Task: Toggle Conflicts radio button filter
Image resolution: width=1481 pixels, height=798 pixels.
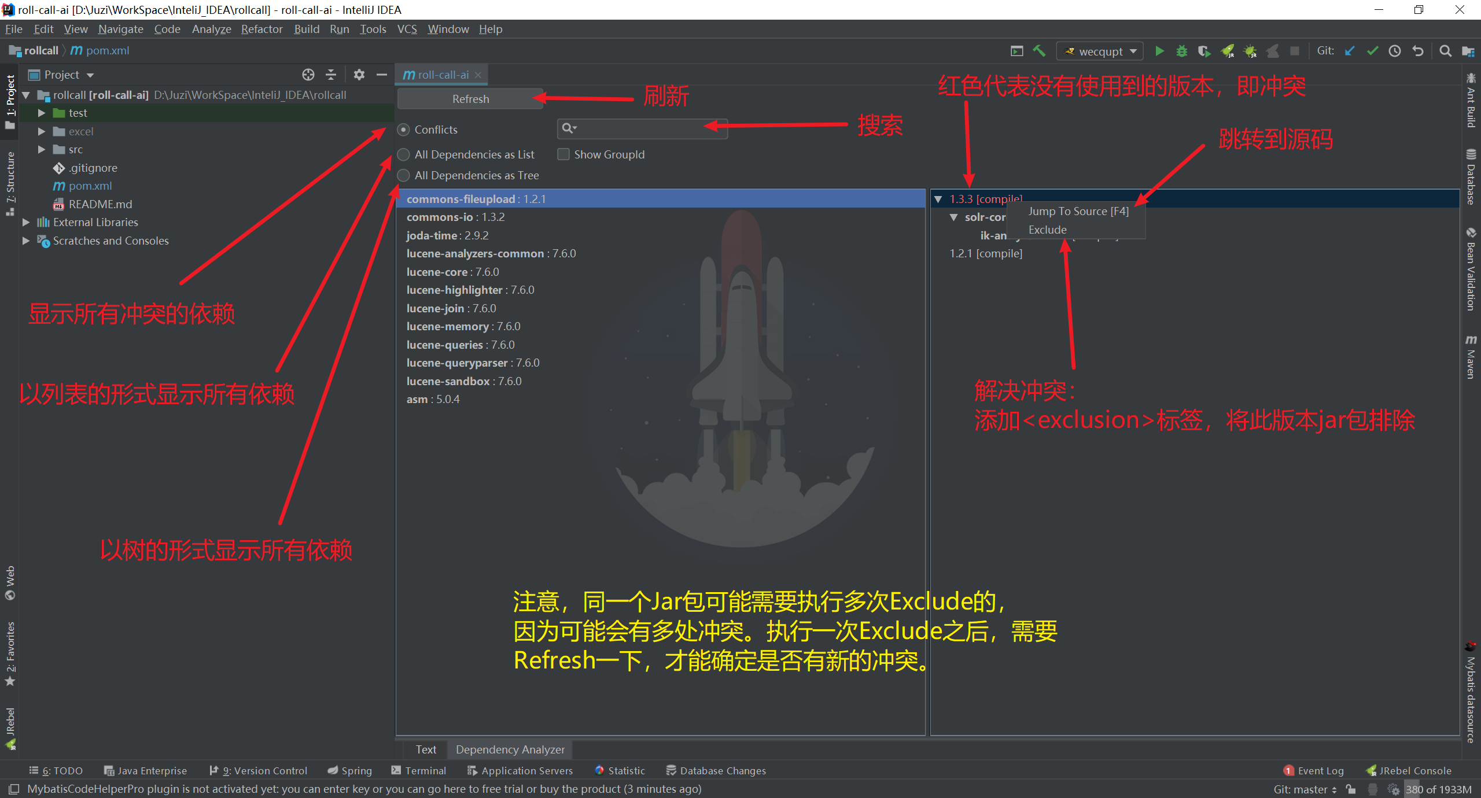Action: (x=406, y=129)
